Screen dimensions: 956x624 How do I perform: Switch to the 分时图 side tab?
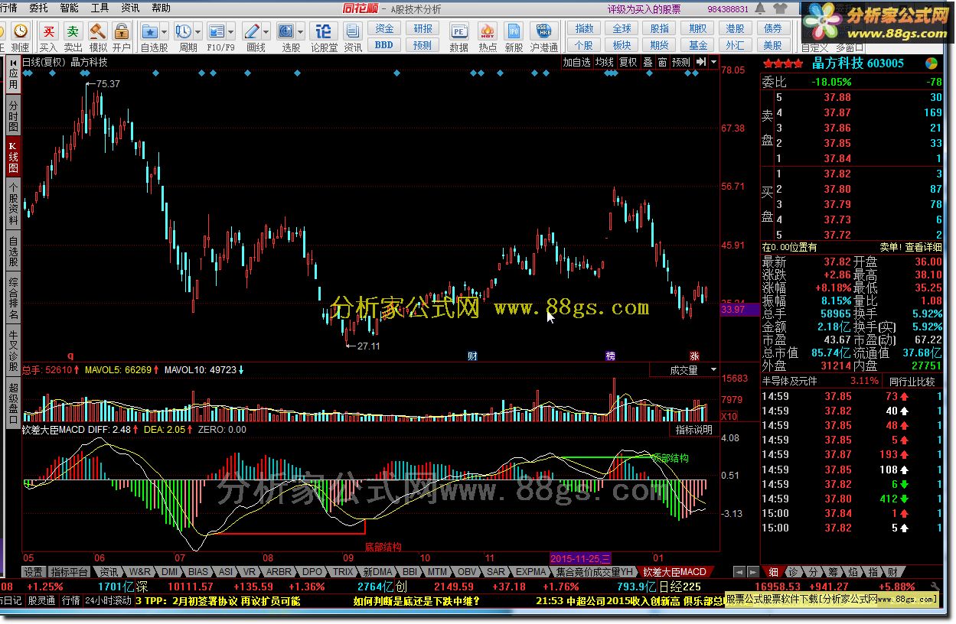pyautogui.click(x=13, y=115)
